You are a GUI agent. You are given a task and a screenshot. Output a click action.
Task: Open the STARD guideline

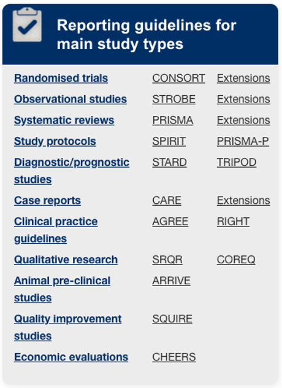click(x=169, y=162)
